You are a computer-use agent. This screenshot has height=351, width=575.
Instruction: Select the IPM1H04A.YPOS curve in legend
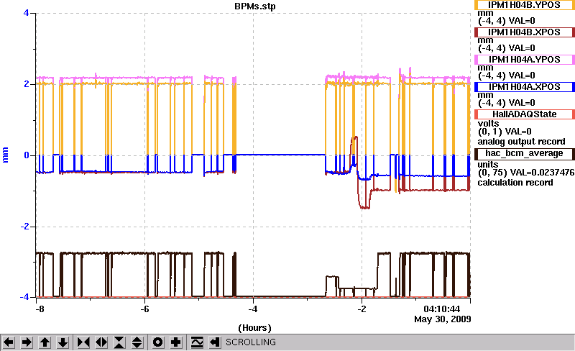pyautogui.click(x=525, y=60)
